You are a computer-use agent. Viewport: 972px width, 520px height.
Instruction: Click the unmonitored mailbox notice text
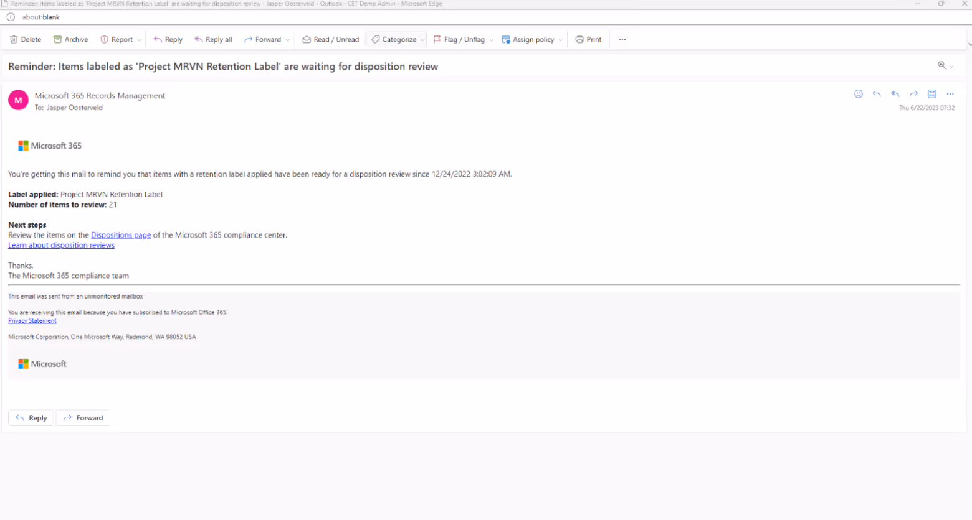click(x=75, y=297)
